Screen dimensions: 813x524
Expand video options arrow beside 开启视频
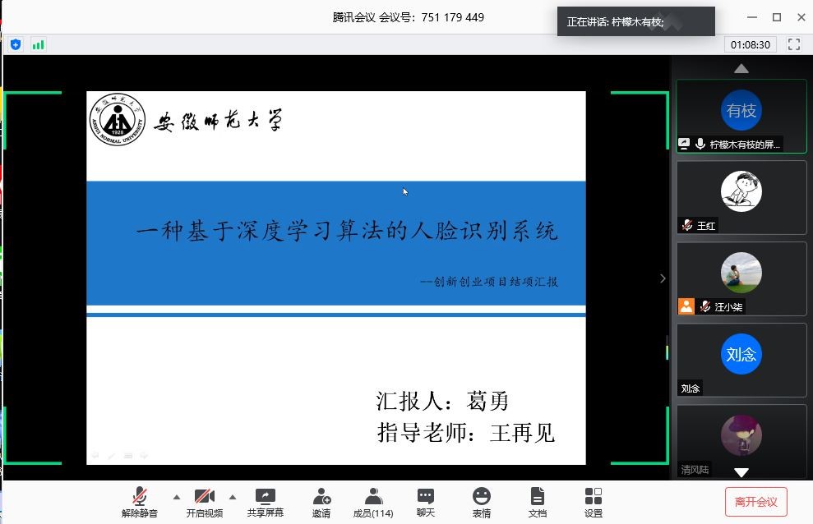tap(232, 497)
